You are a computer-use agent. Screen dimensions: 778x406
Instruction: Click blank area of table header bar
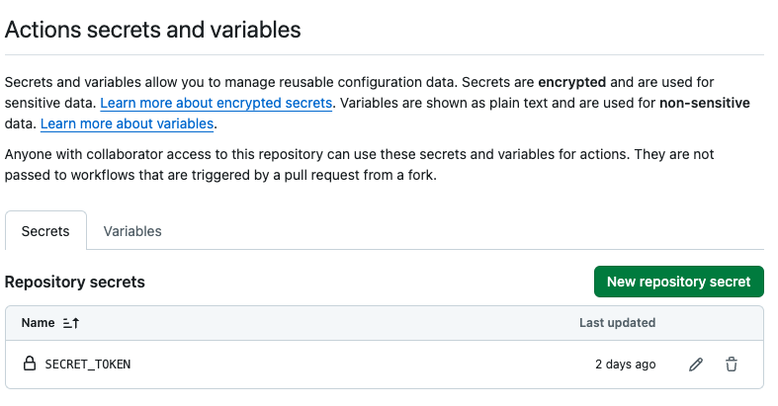point(327,323)
